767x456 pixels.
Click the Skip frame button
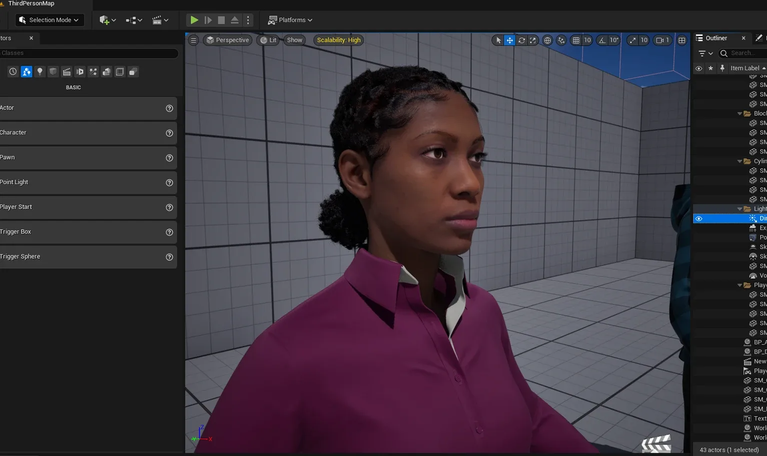(x=208, y=20)
